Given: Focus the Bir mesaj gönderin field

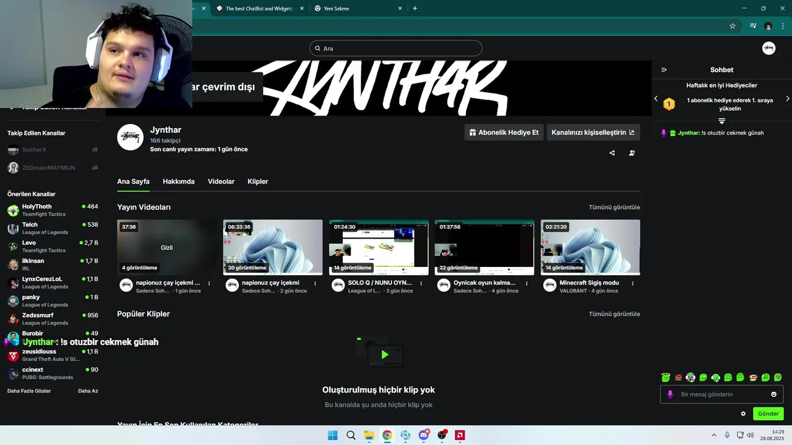Looking at the screenshot, I should pos(721,394).
